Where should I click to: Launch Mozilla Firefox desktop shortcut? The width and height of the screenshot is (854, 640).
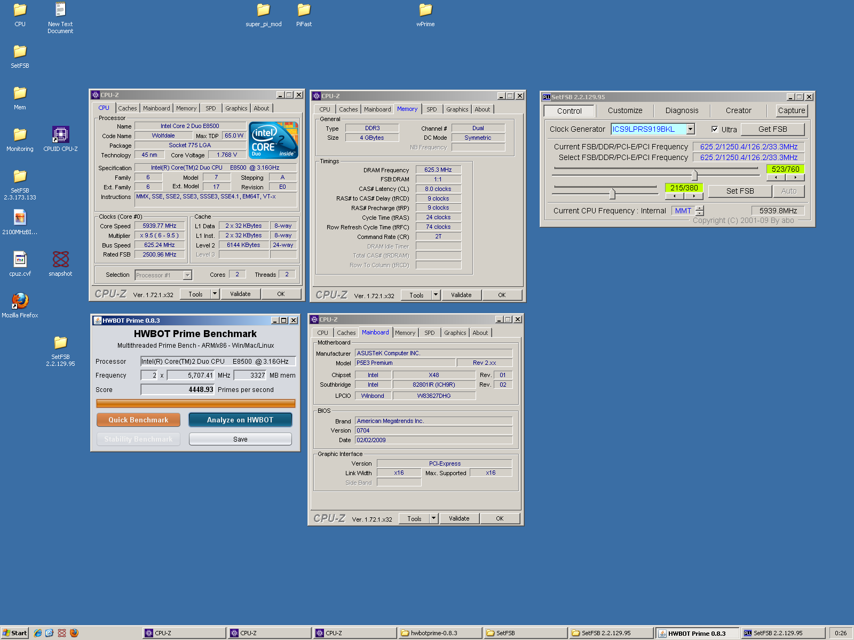pyautogui.click(x=20, y=306)
